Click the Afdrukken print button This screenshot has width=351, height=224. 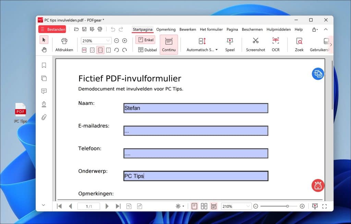coord(64,45)
